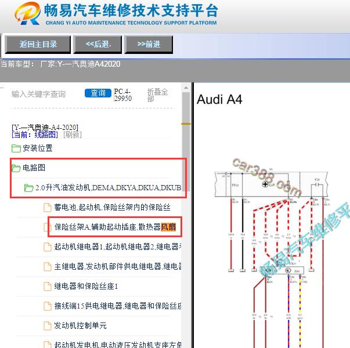Select 2.0升汽油发动机,DEMA,DKYA node

coord(108,187)
